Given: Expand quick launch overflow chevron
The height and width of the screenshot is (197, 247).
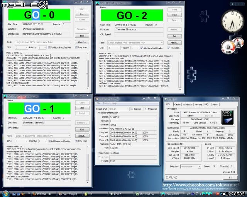Looking at the screenshot, I should coord(29,193).
